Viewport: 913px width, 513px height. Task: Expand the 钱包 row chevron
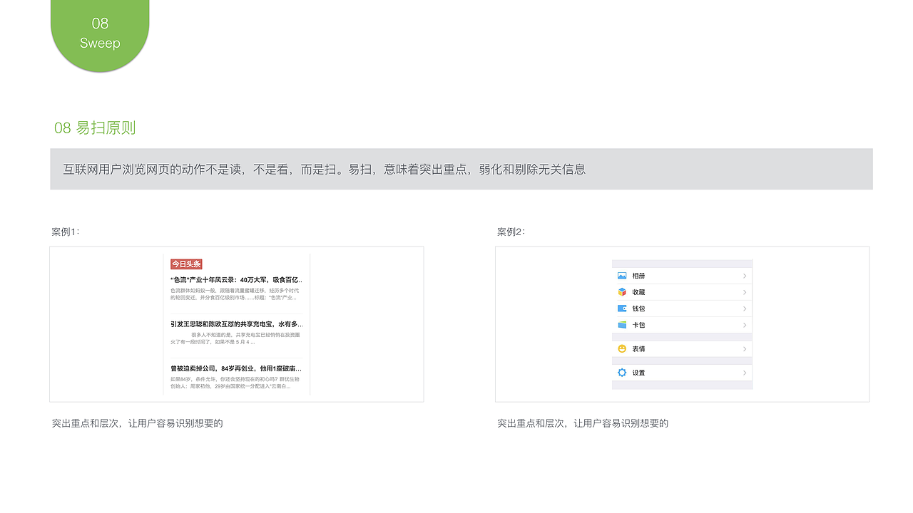pos(745,309)
